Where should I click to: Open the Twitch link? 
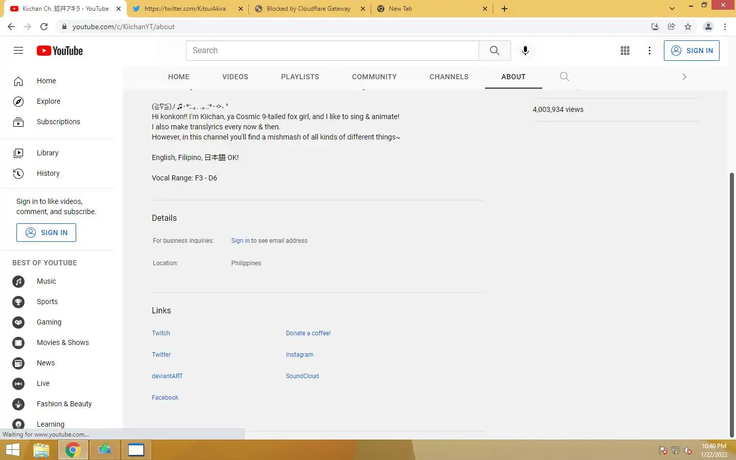coord(161,333)
